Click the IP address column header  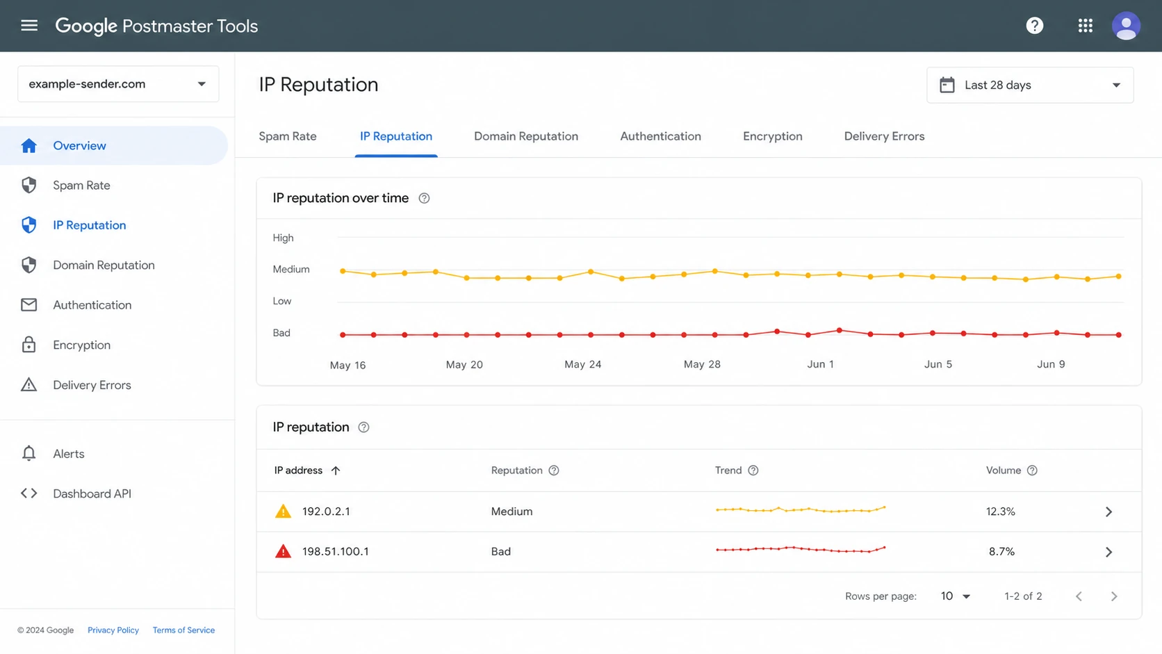[298, 471]
